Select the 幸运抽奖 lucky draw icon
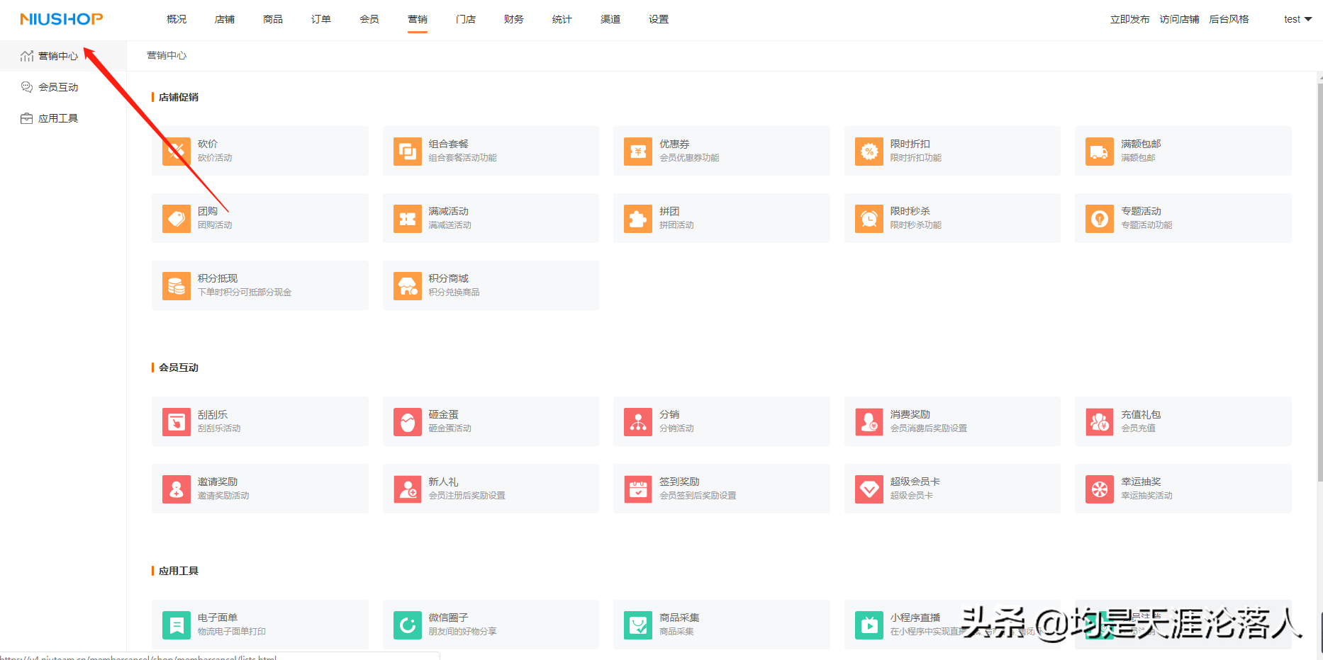This screenshot has width=1323, height=660. (1099, 489)
